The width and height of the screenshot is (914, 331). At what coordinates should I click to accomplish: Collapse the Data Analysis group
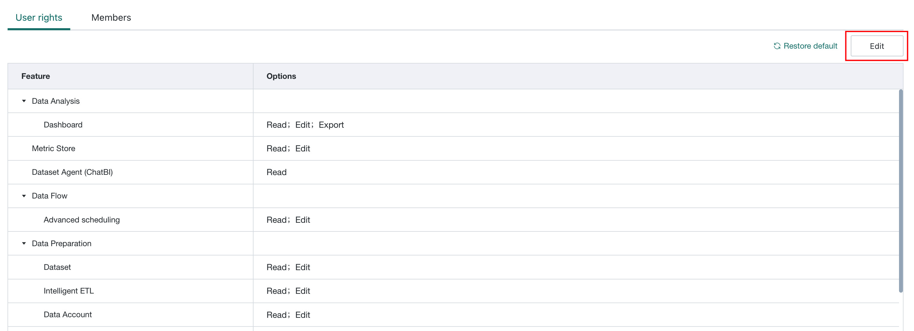click(x=24, y=101)
